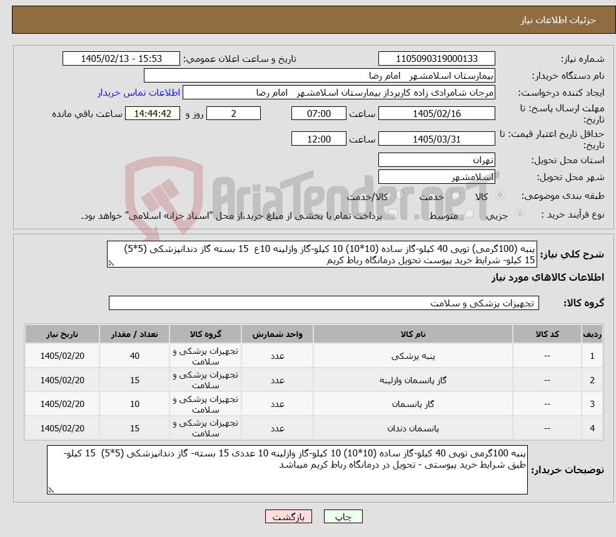The height and width of the screenshot is (537, 616).
Task: Click the گاز پانسمان cell in row 3
Action: point(413,404)
